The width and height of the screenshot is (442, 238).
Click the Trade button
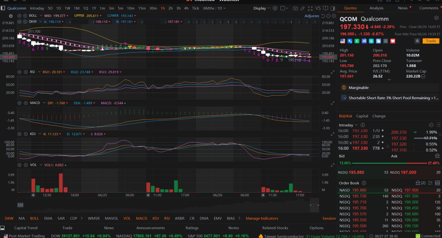point(431,41)
